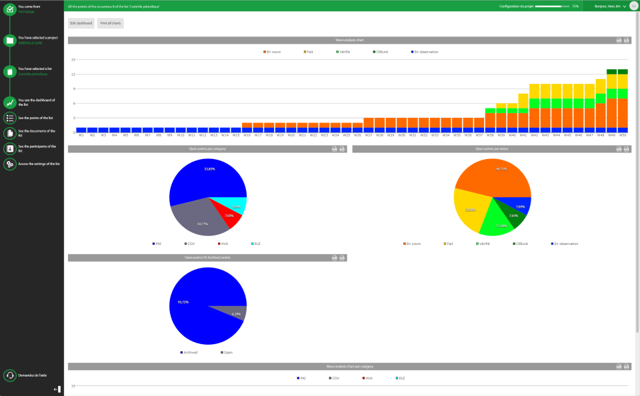Toggle 'Vérifié' series in Wave analysis legend
The height and width of the screenshot is (396, 640).
coord(343,52)
